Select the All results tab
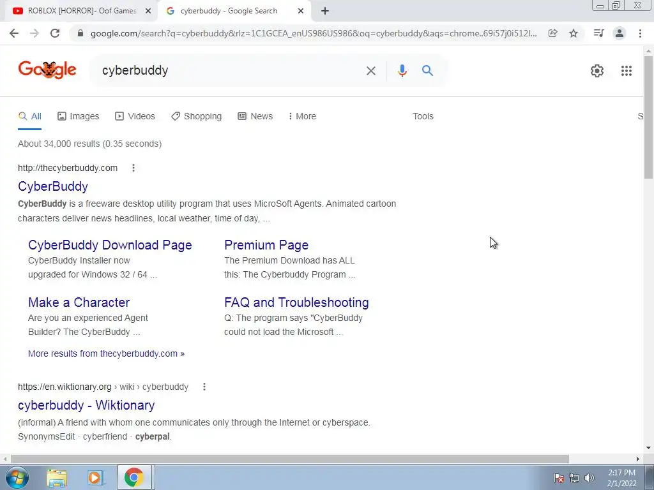The height and width of the screenshot is (490, 654). [29, 117]
